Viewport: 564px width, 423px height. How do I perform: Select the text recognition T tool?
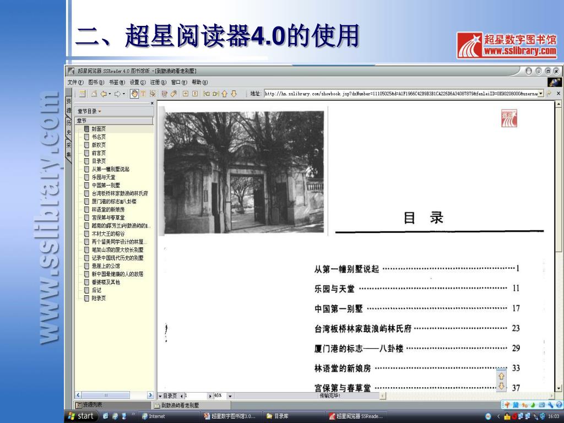tap(143, 94)
